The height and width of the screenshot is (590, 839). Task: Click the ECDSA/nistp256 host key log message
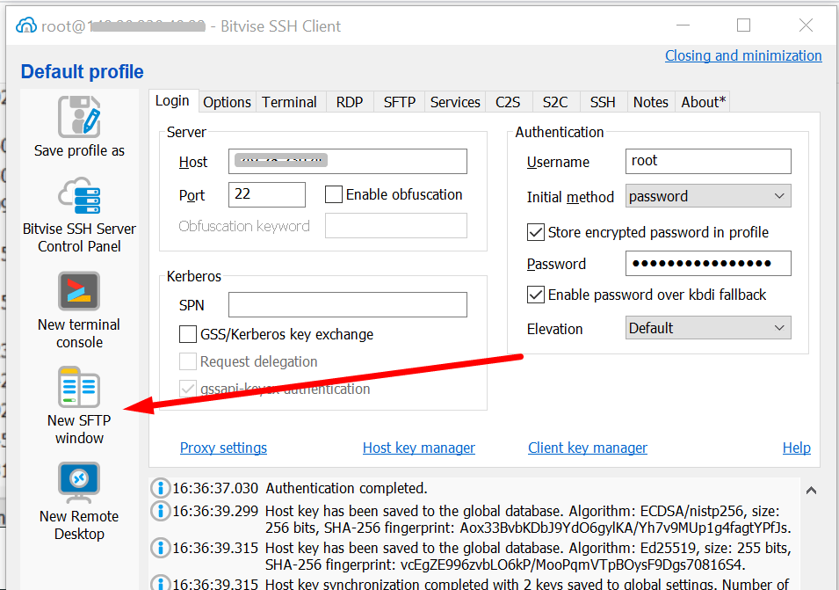click(x=528, y=520)
